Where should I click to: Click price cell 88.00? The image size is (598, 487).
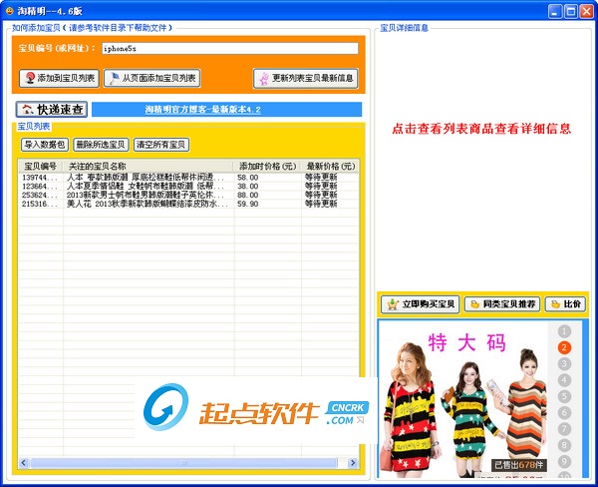(247, 196)
